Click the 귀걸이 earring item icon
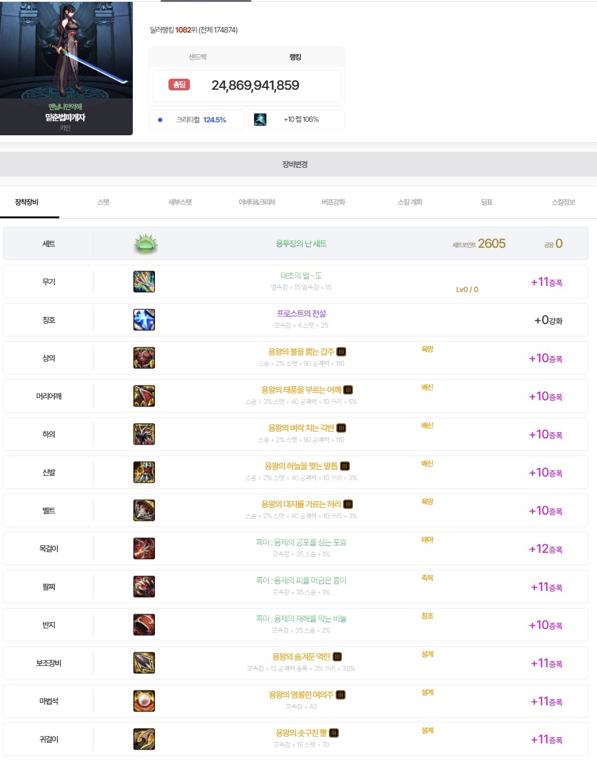Image resolution: width=597 pixels, height=760 pixels. click(x=144, y=739)
